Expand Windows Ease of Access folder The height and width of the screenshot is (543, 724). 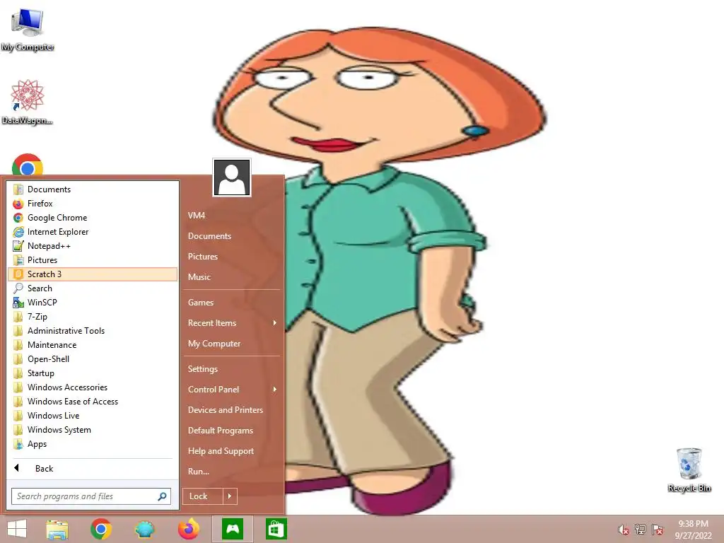click(93, 402)
